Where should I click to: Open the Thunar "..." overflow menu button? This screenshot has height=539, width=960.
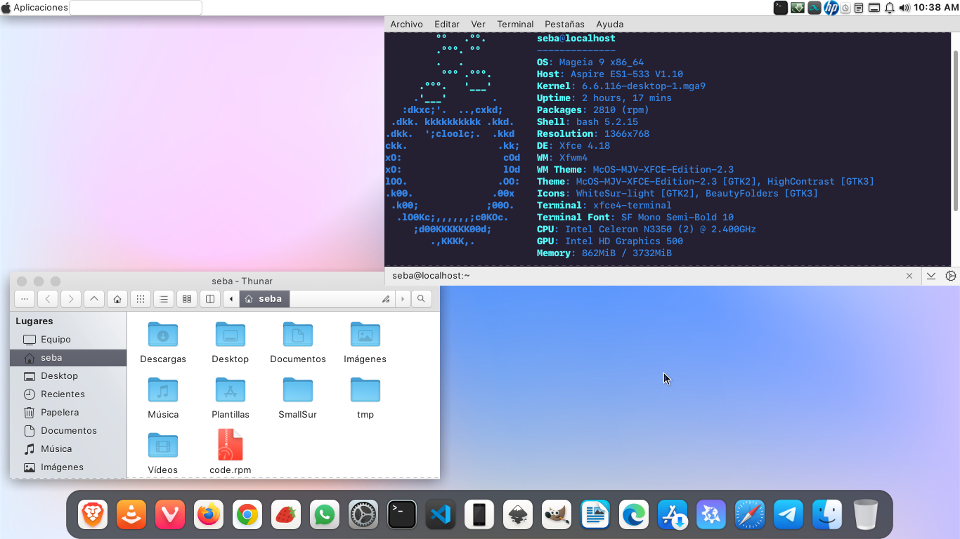[25, 299]
